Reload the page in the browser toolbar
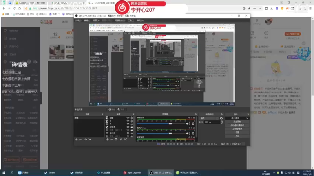Viewport: 314px width, 176px height. tap(14, 8)
